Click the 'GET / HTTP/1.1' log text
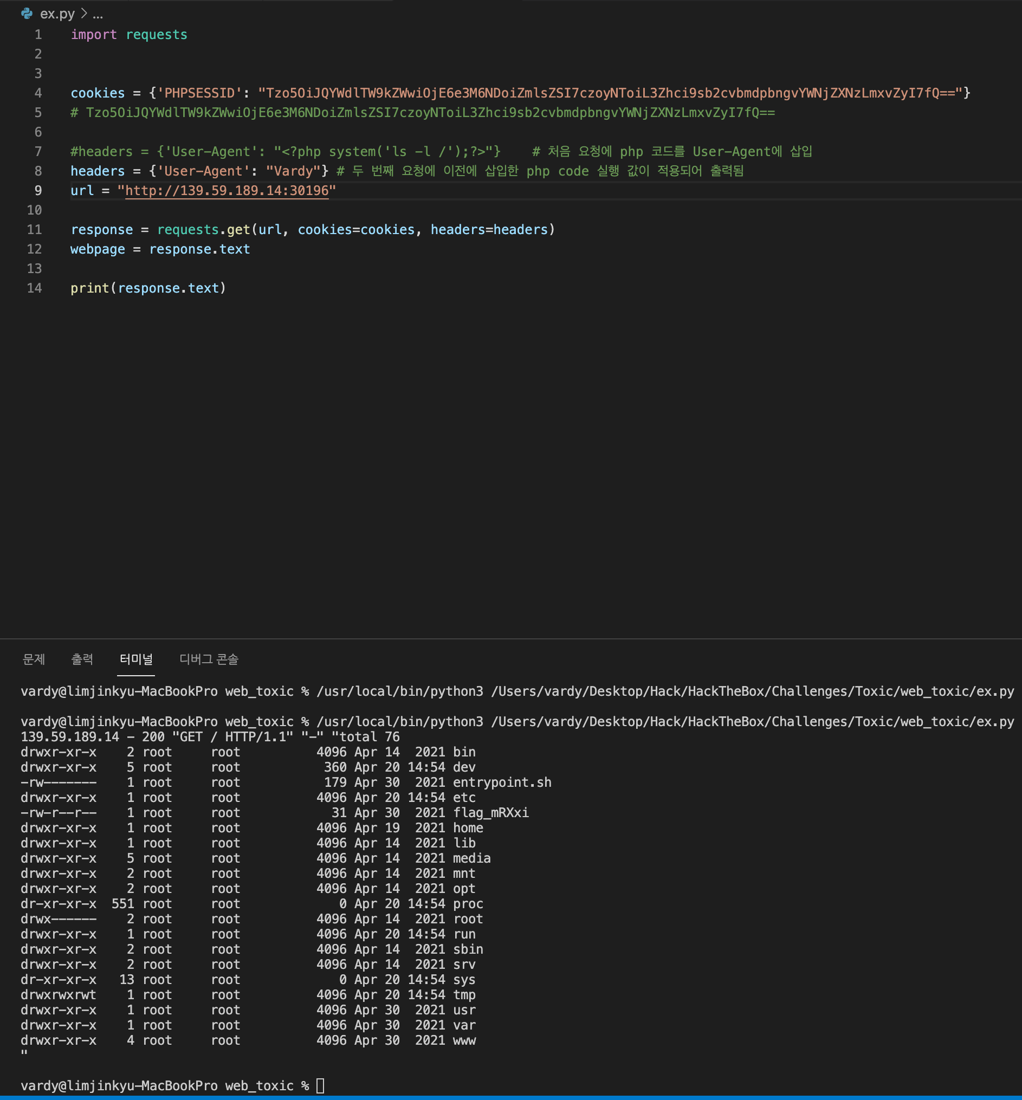Image resolution: width=1022 pixels, height=1100 pixels. [232, 736]
